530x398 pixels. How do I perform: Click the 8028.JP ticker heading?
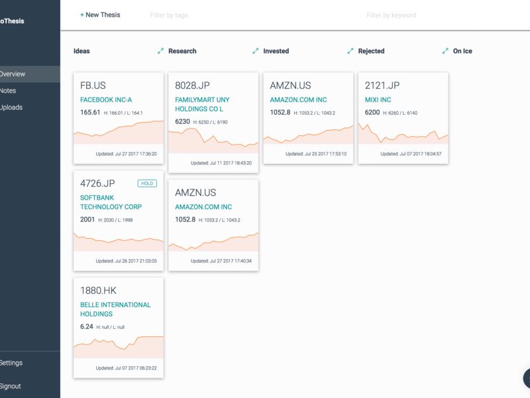[192, 86]
